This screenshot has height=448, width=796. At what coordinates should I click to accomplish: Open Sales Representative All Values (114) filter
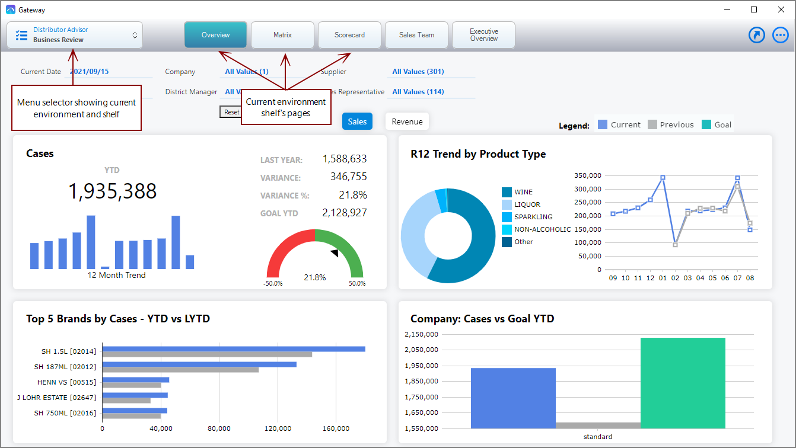(418, 92)
